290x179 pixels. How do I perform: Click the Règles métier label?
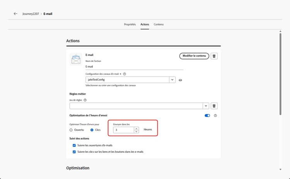click(x=78, y=94)
